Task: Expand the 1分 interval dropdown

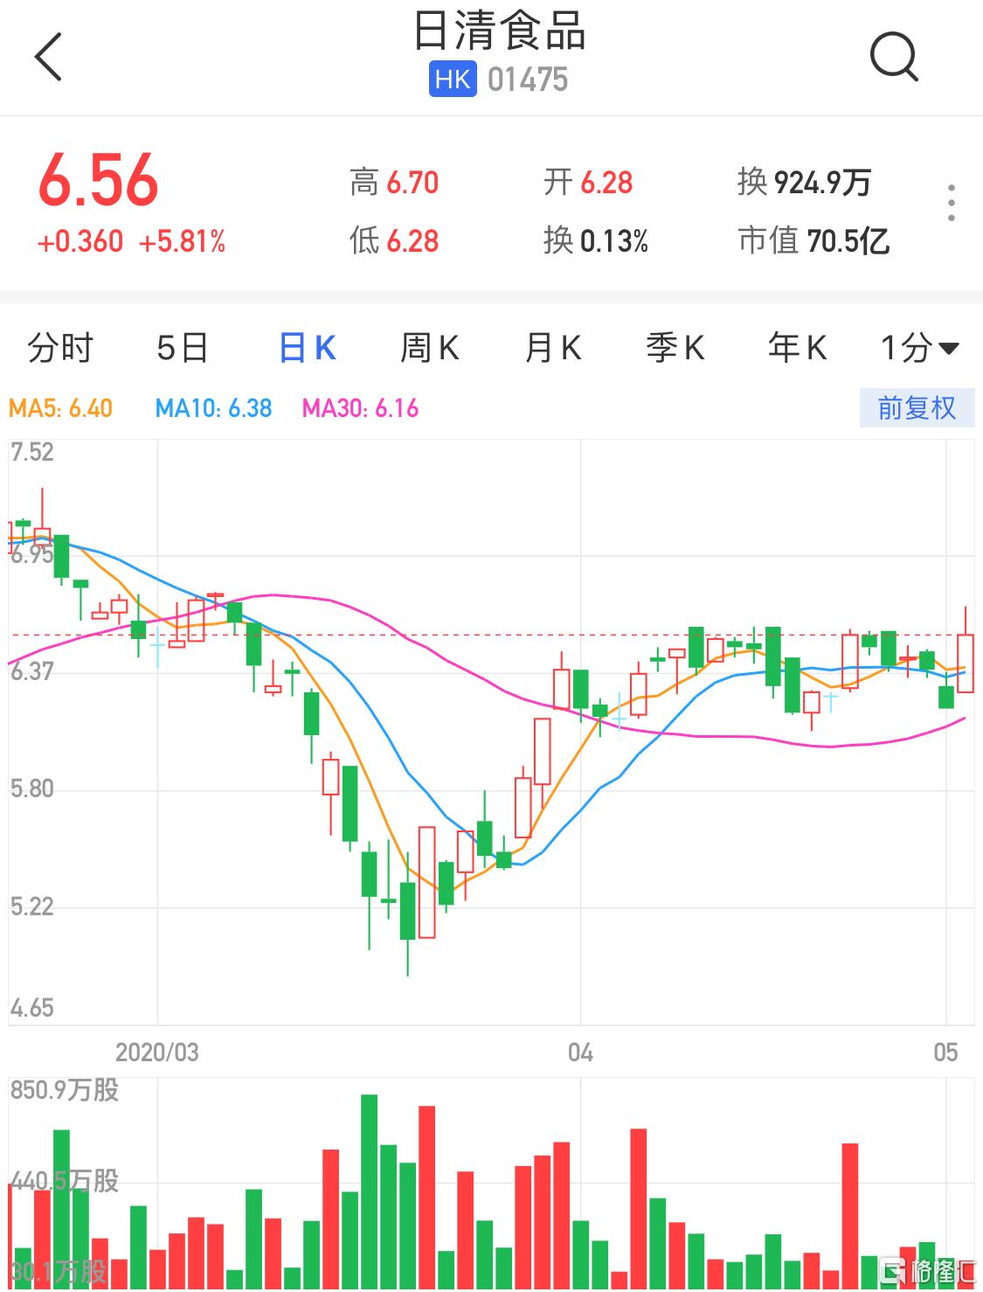Action: (x=919, y=348)
